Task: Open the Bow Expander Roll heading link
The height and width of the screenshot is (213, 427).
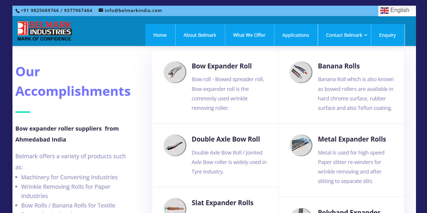Action: [221, 66]
